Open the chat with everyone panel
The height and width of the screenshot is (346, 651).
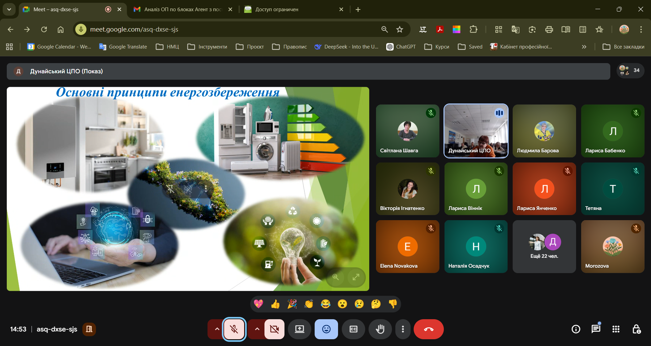(x=596, y=329)
